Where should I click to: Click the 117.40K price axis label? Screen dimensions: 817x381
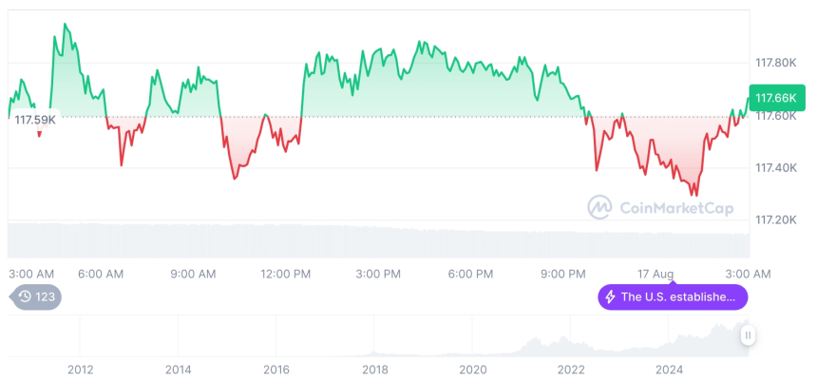[x=775, y=168]
